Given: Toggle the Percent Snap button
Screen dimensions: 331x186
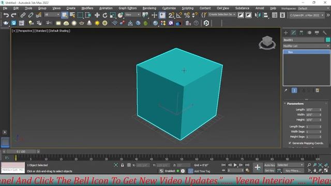Looking at the screenshot, I should point(187,15).
